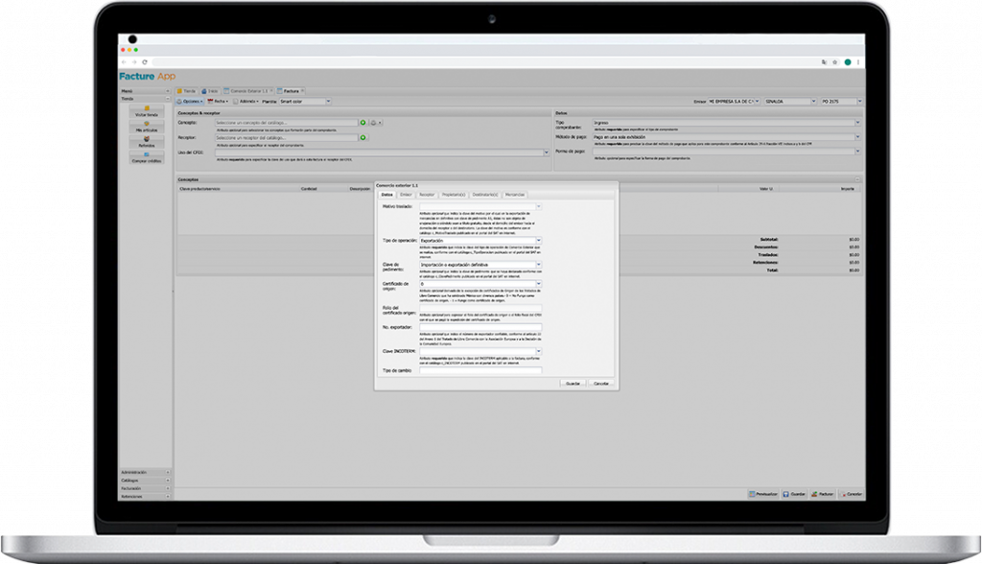The width and height of the screenshot is (982, 564).
Task: Click the browser reload icon
Action: 144,61
